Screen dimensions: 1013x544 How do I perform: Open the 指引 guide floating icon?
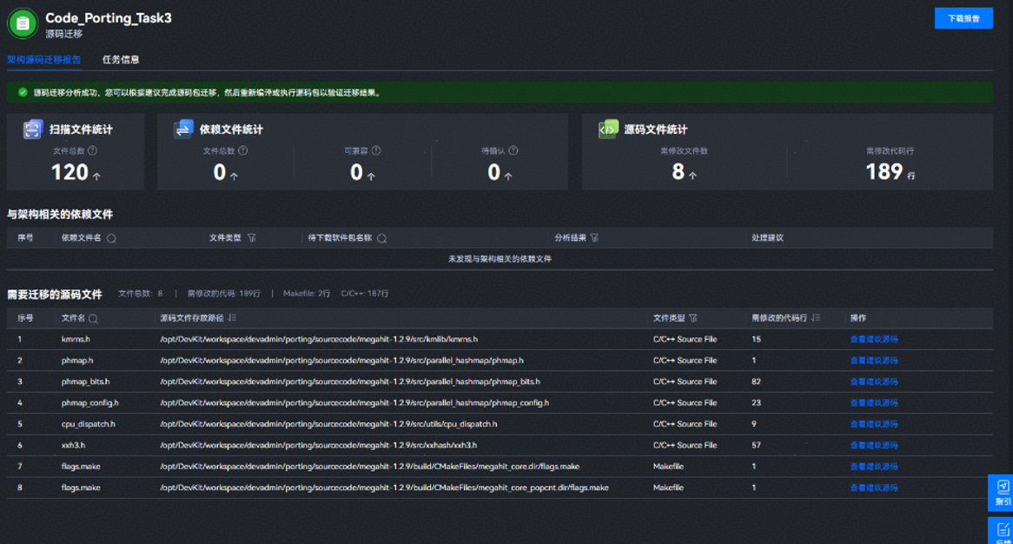point(1003,492)
